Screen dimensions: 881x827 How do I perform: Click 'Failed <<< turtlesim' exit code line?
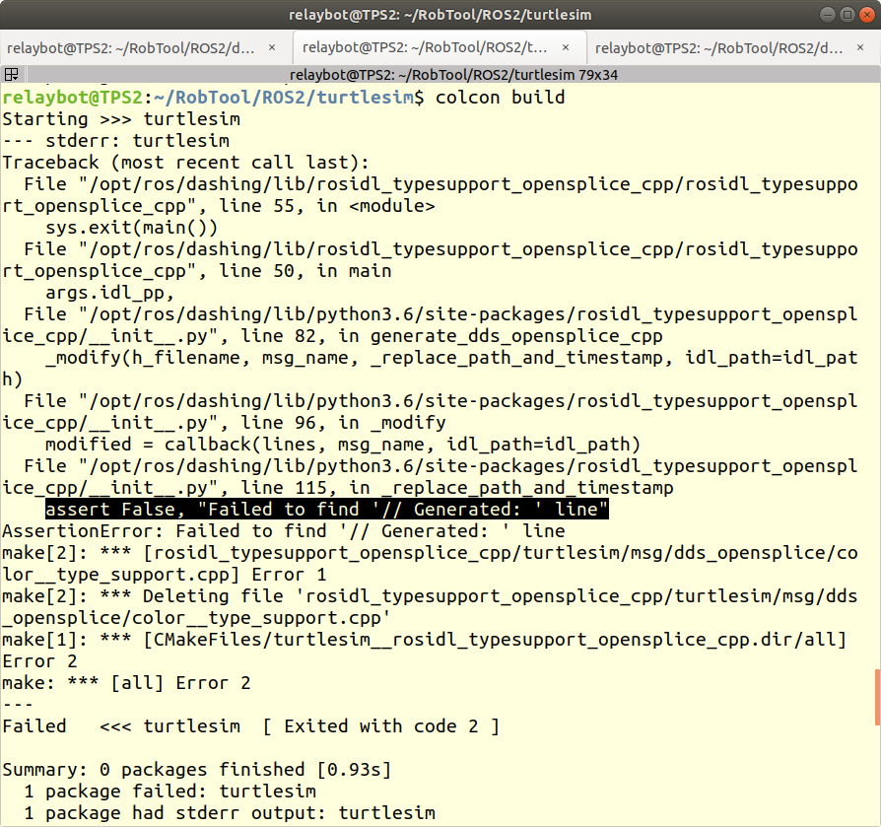pos(251,726)
